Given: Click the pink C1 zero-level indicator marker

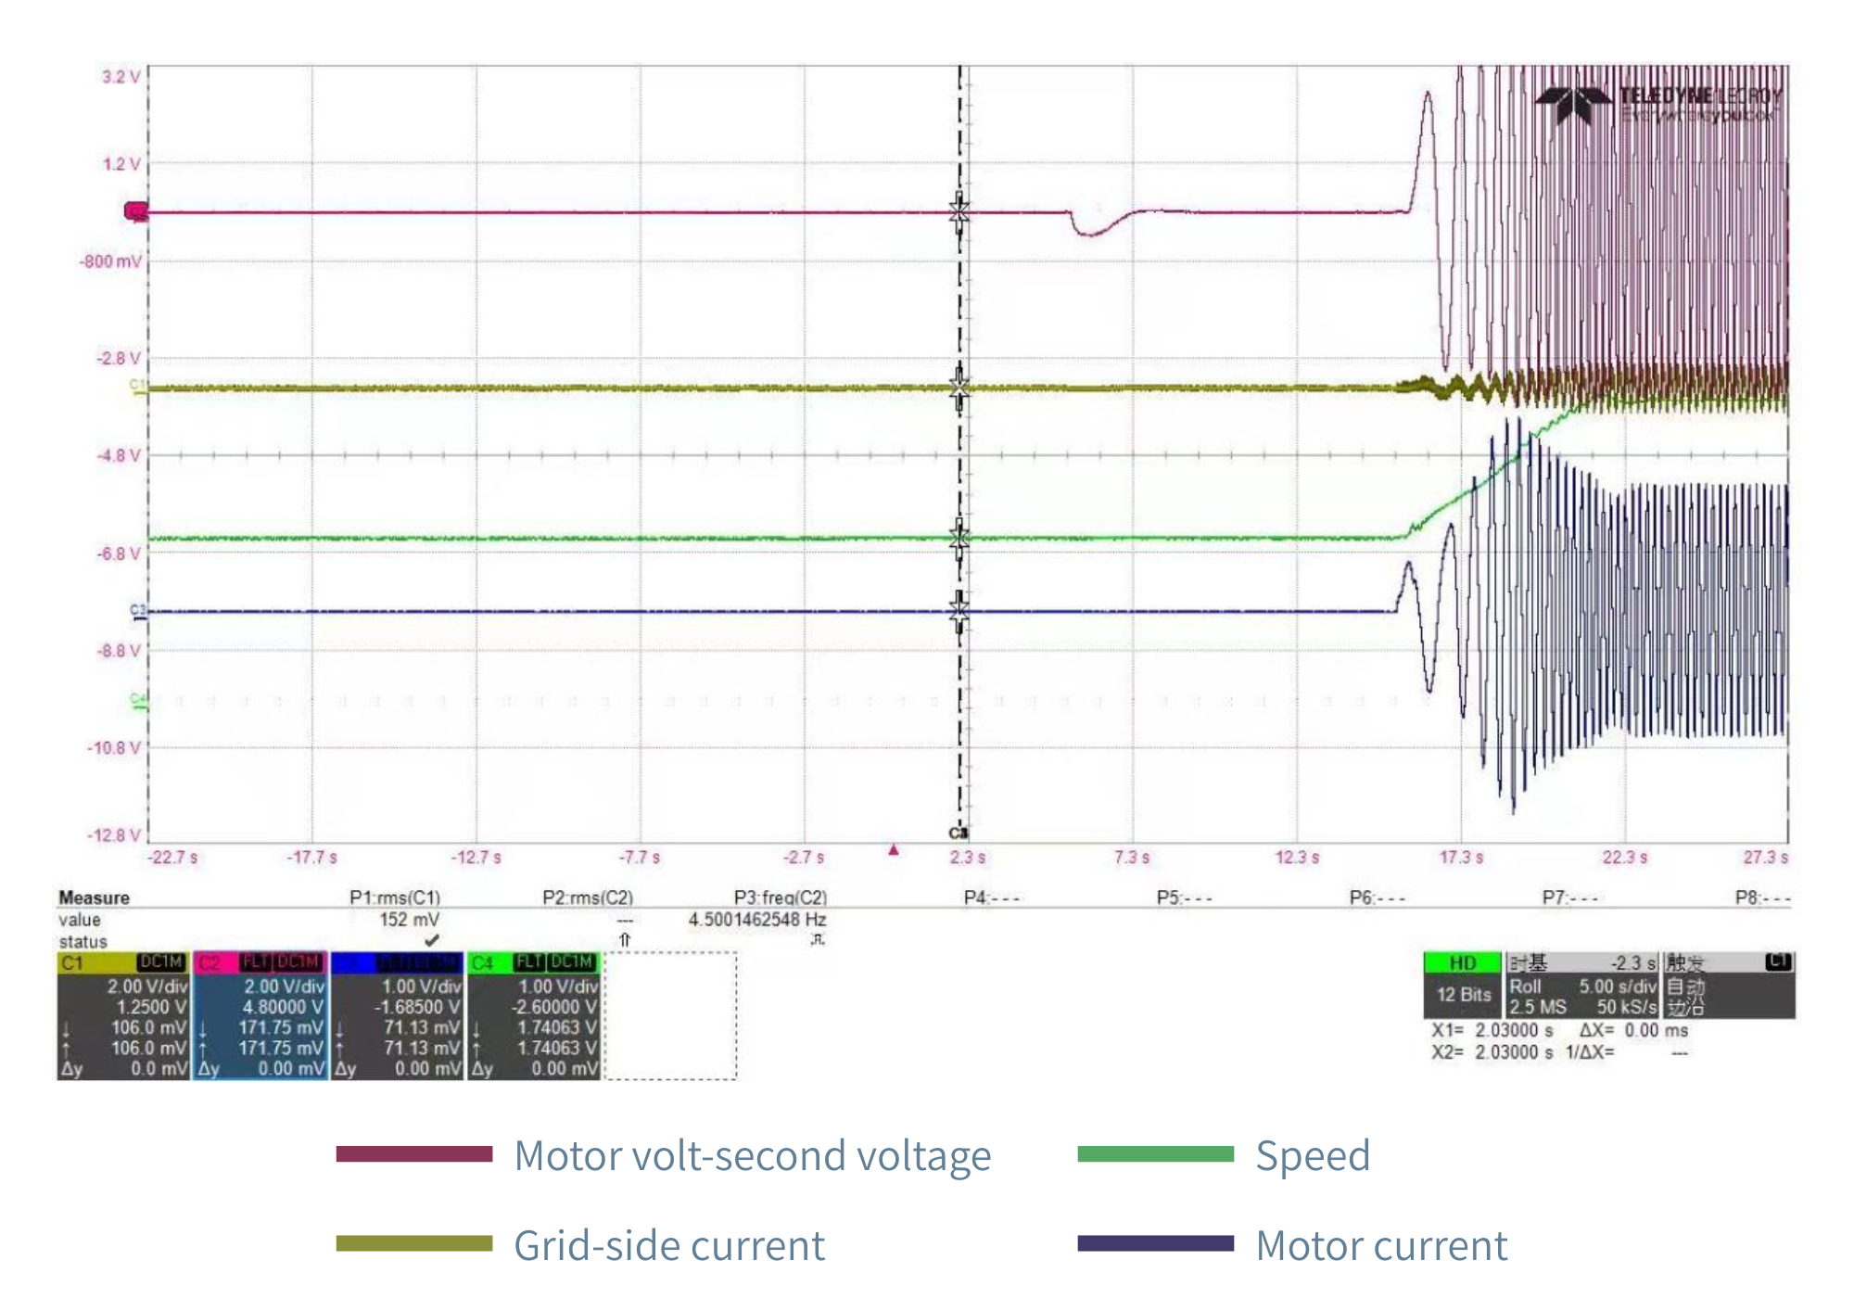Looking at the screenshot, I should coord(135,211).
